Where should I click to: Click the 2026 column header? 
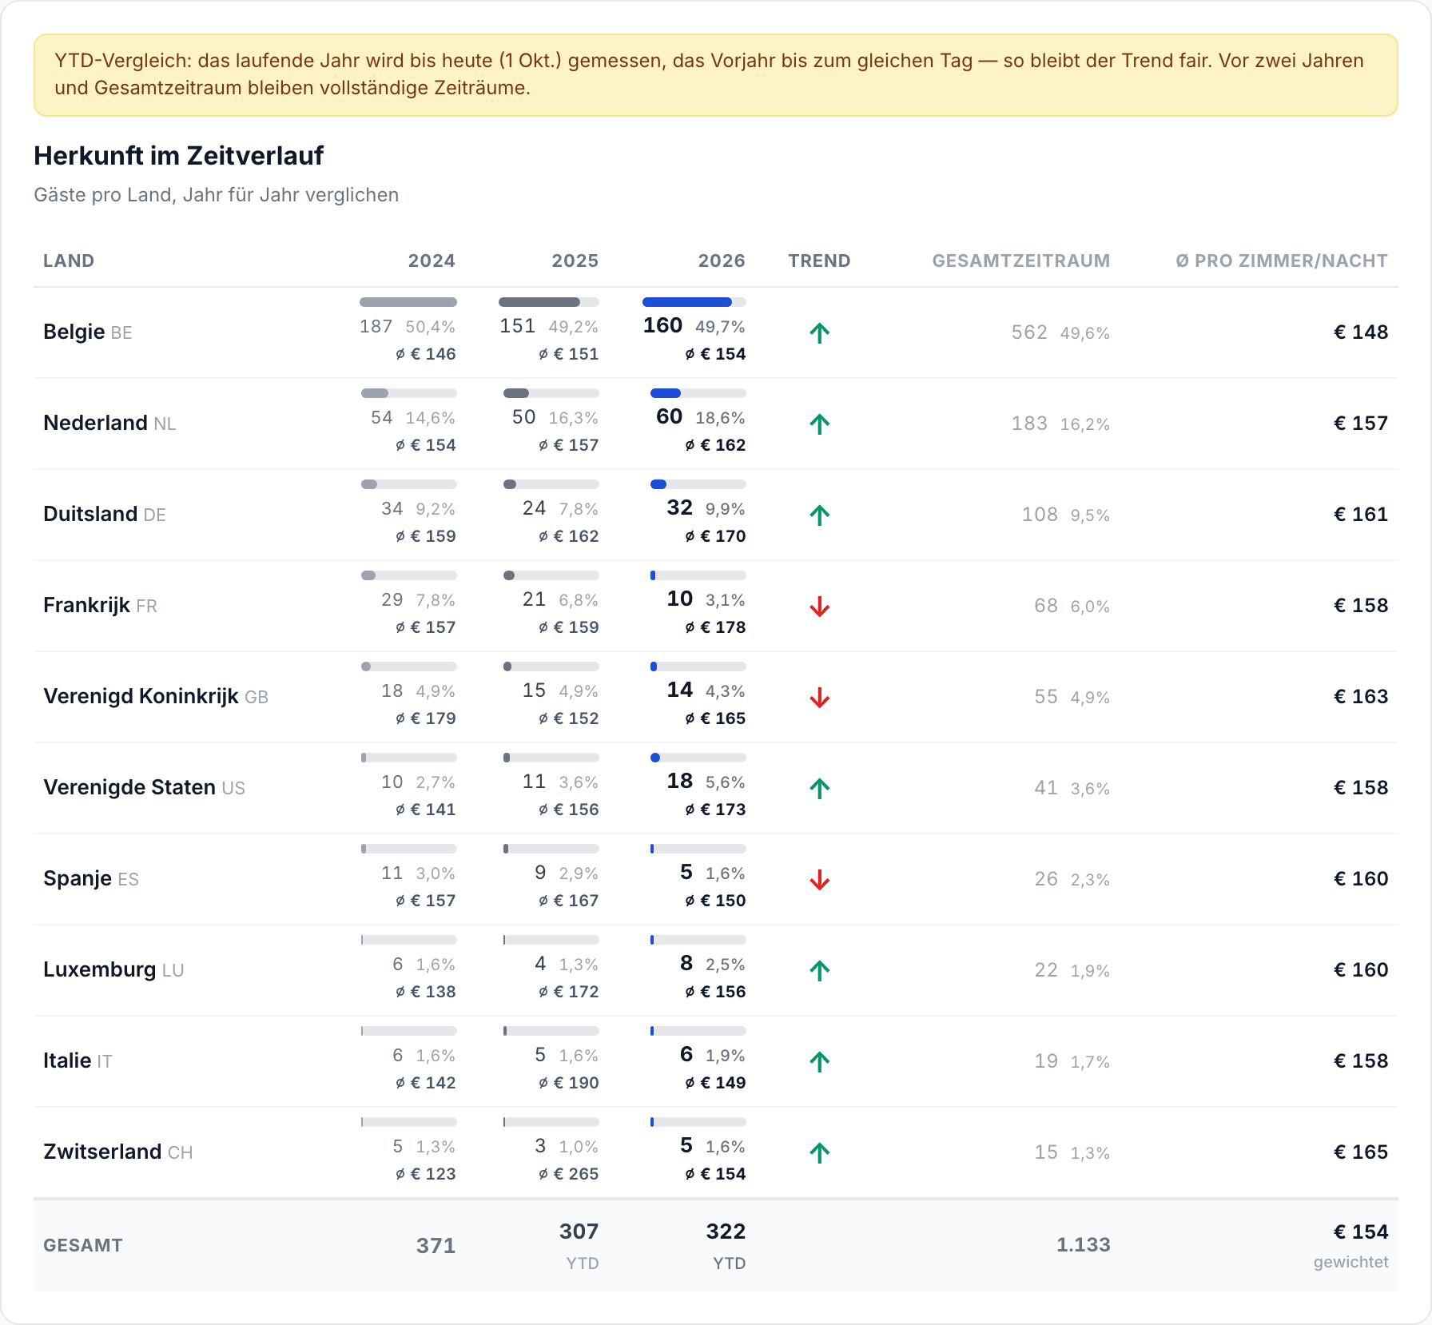click(x=722, y=261)
